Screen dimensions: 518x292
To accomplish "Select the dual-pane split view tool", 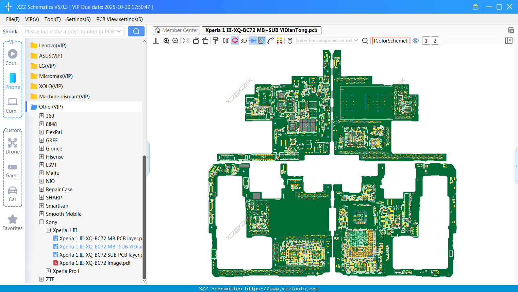I will click(x=155, y=40).
